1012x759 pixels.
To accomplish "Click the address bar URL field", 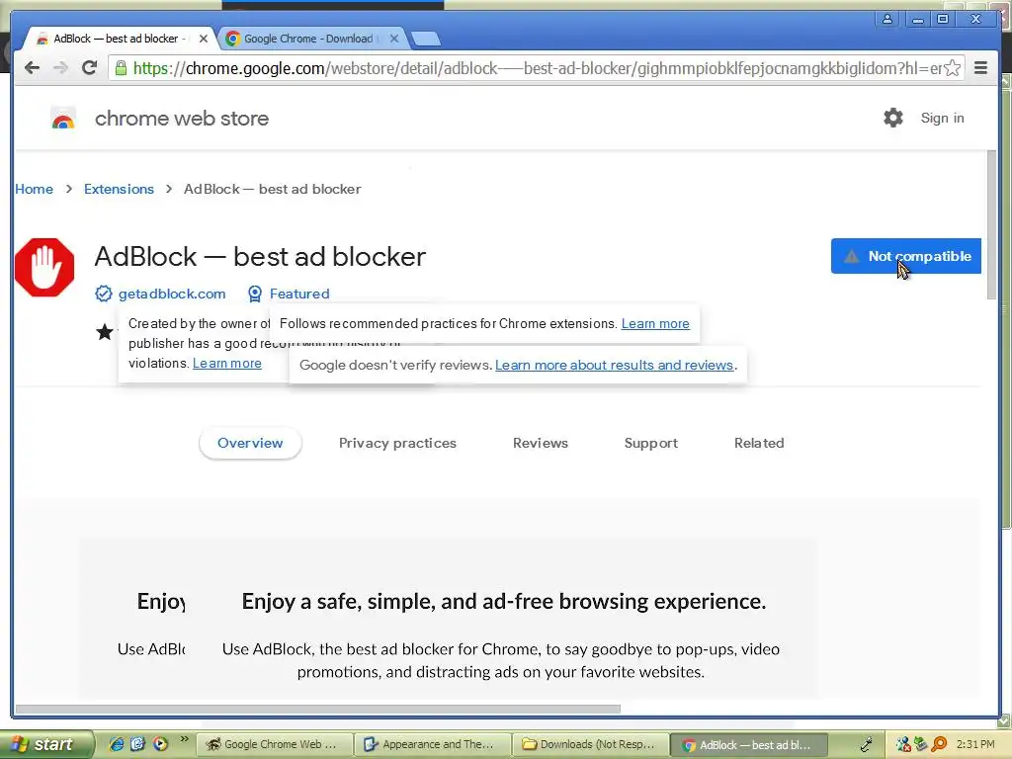I will pos(537,68).
